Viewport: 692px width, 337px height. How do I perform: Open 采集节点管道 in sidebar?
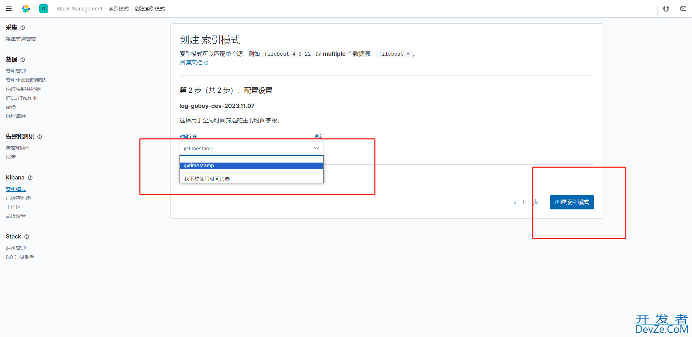tap(21, 39)
